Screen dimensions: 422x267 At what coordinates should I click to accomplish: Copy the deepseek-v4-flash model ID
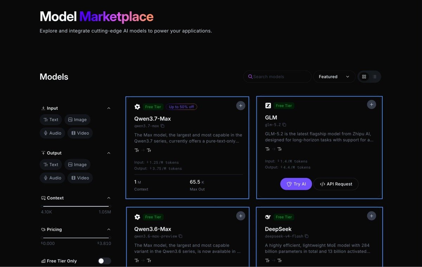307,236
